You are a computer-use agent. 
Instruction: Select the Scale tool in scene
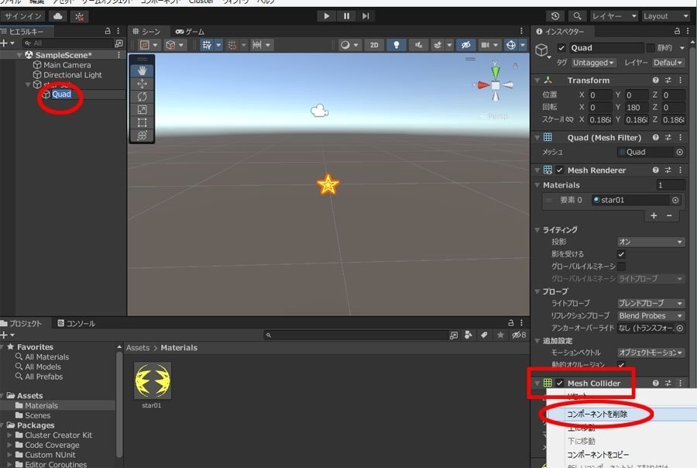pyautogui.click(x=142, y=109)
